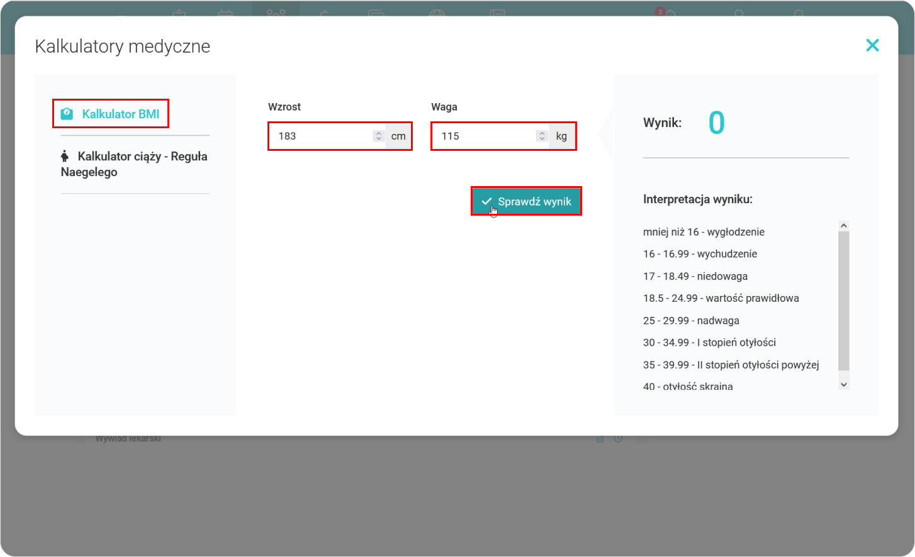The height and width of the screenshot is (557, 915).
Task: Click the cm unit label
Action: click(x=398, y=136)
